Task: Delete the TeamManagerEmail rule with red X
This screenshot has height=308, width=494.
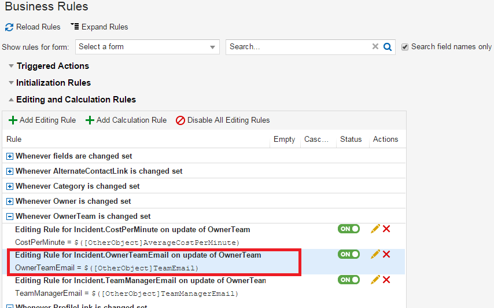Action: pos(386,280)
